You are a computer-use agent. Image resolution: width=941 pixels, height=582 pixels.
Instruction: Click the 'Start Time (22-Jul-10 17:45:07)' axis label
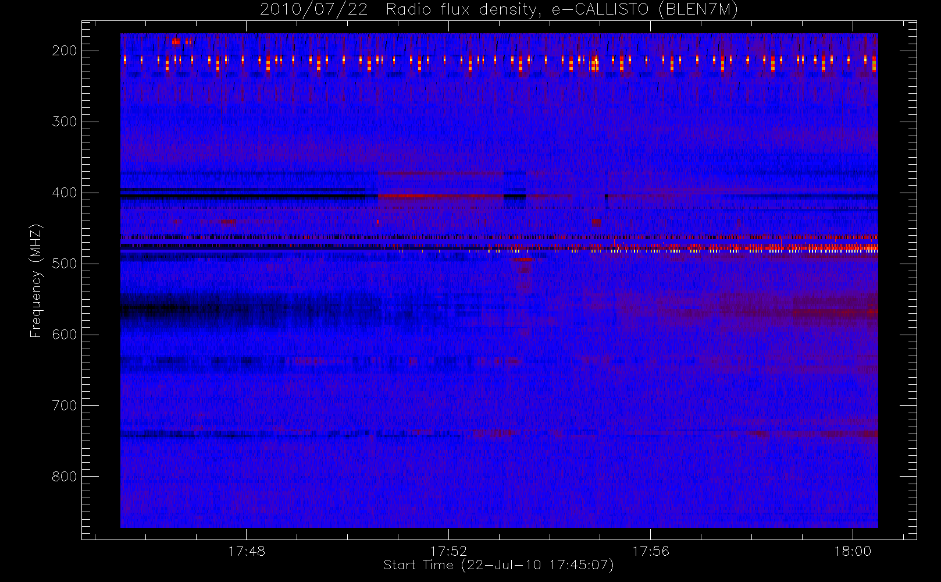point(499,565)
